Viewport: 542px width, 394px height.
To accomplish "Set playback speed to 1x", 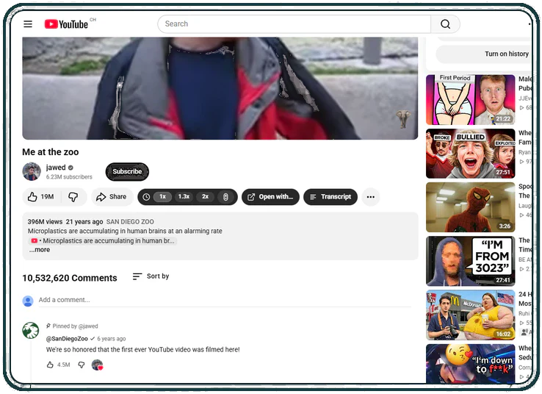I will pos(162,197).
